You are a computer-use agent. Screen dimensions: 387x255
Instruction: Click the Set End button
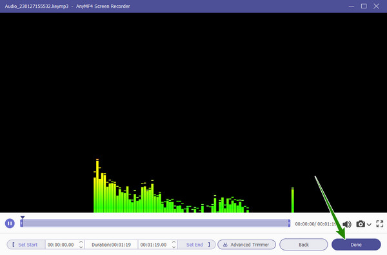[197, 245]
